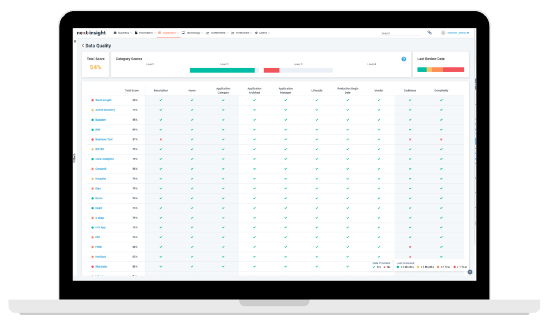
Task: Click the Search input field
Action: click(x=401, y=33)
